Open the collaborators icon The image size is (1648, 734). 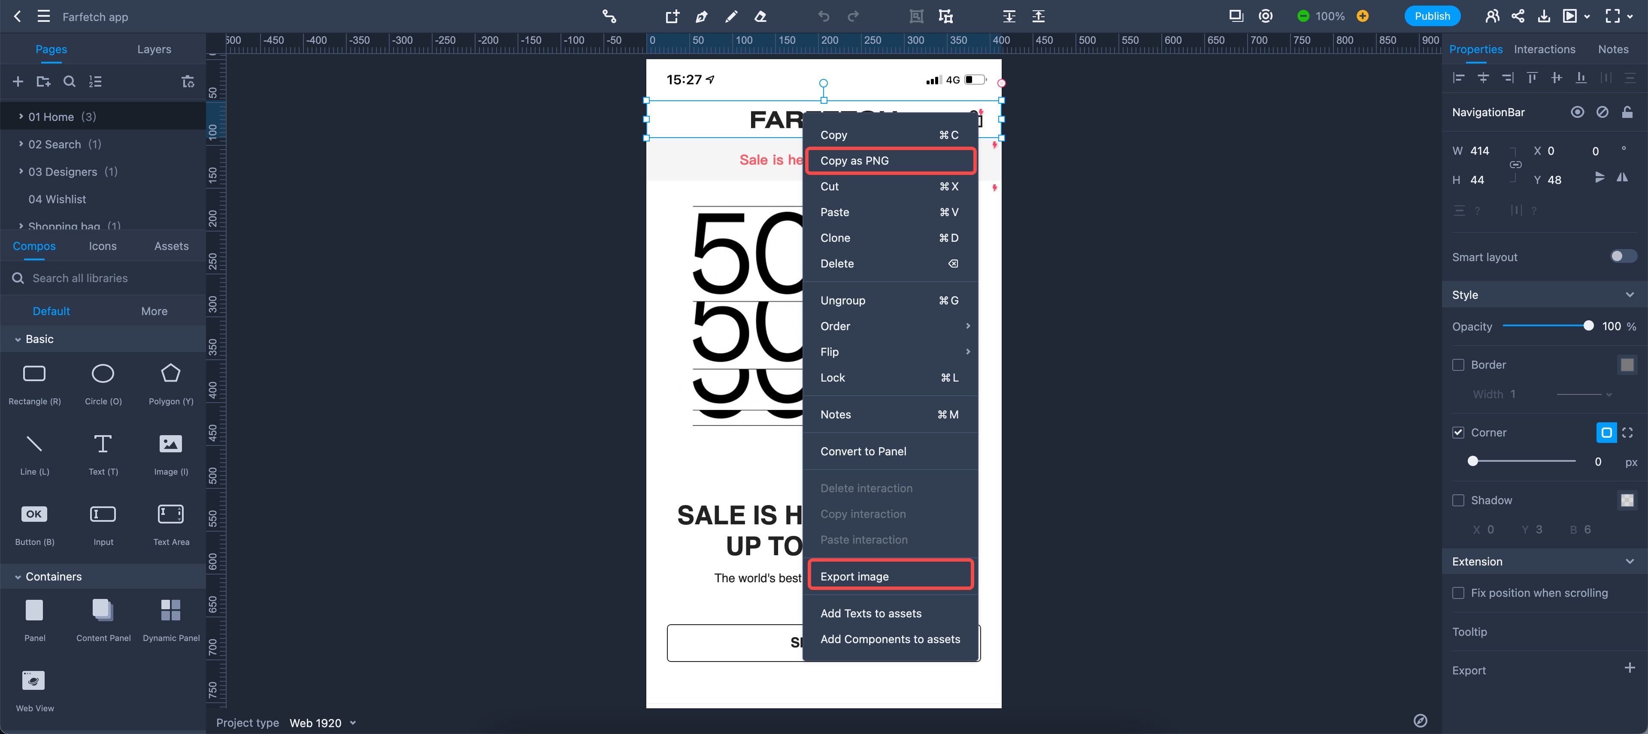point(1492,16)
